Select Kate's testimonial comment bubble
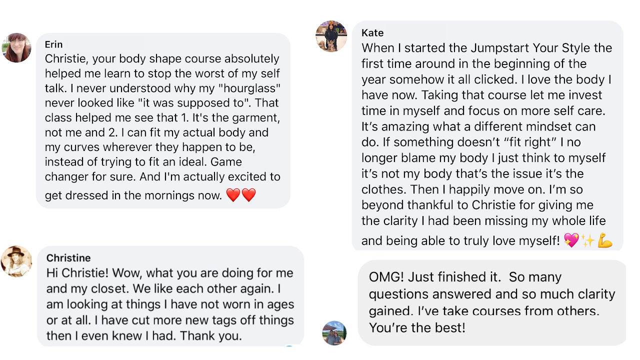 (487, 135)
